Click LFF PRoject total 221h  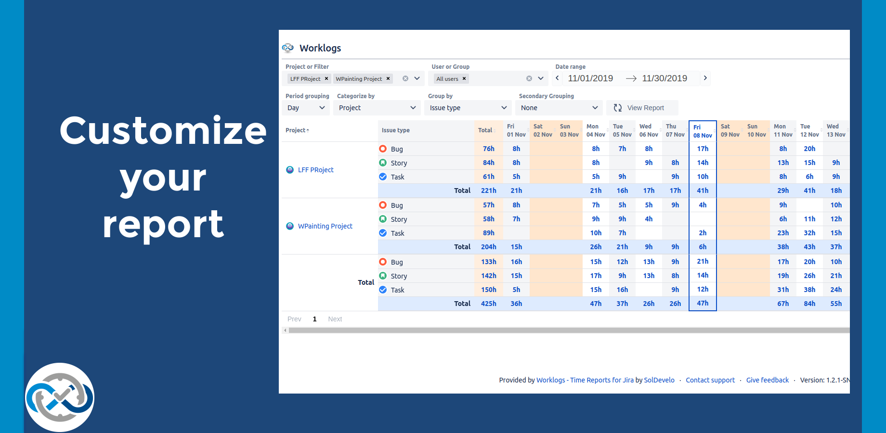tap(489, 191)
